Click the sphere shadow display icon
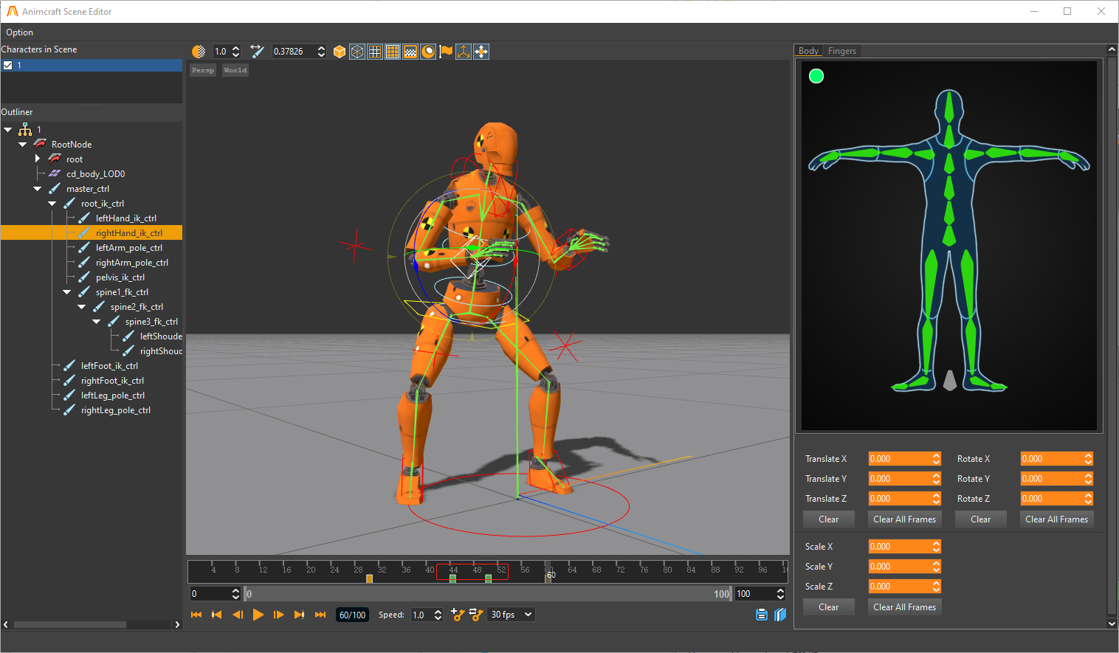 (428, 52)
